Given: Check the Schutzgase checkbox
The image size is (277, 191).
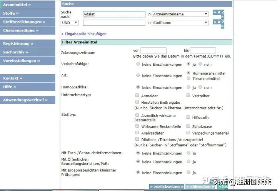Looking at the screenshot, I should point(188,126).
